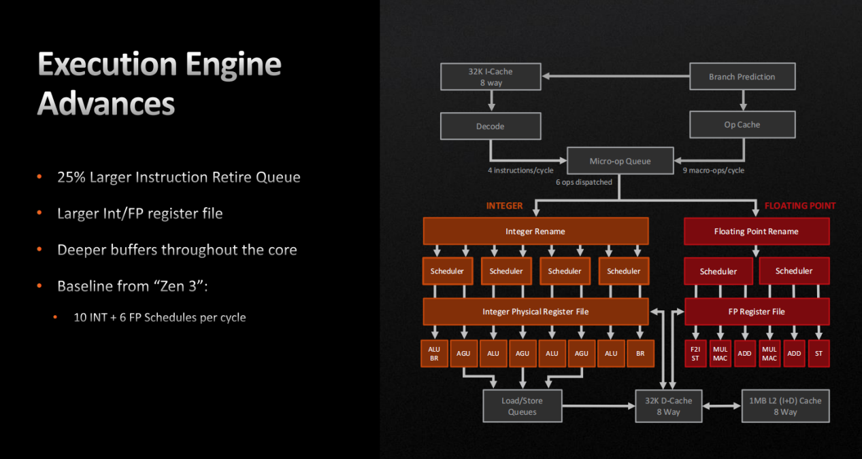Select the Load/Store Queues box
Viewport: 862px width, 459px height.
(x=523, y=406)
